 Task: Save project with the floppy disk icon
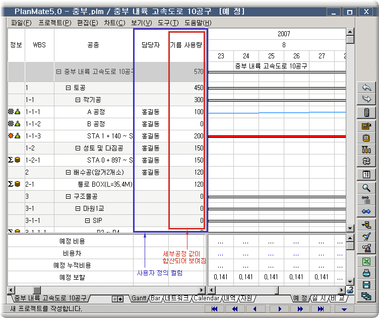coord(366,285)
